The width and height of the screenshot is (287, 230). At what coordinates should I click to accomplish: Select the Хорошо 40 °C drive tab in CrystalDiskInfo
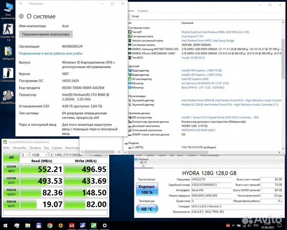coord(143,163)
